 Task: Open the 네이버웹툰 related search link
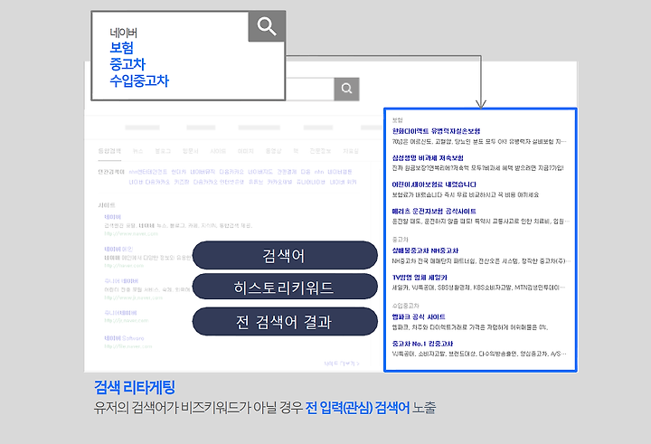[x=340, y=172]
